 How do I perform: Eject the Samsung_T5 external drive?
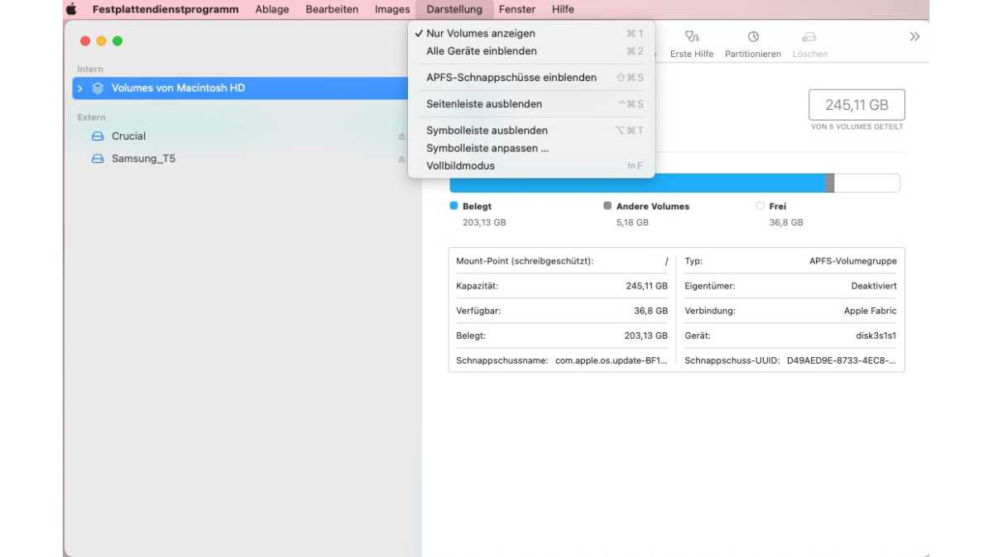[x=402, y=159]
